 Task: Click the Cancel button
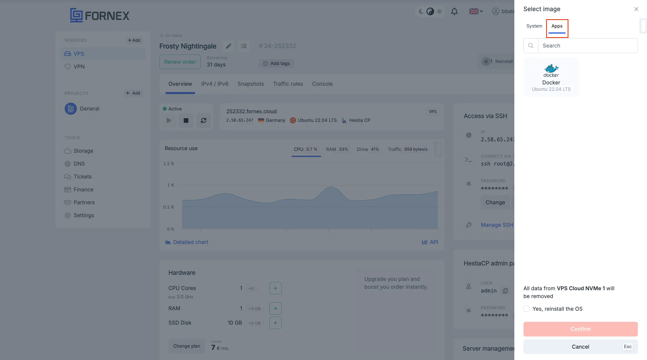(x=581, y=347)
